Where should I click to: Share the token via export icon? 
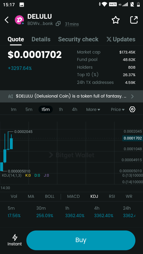pyautogui.click(x=134, y=20)
